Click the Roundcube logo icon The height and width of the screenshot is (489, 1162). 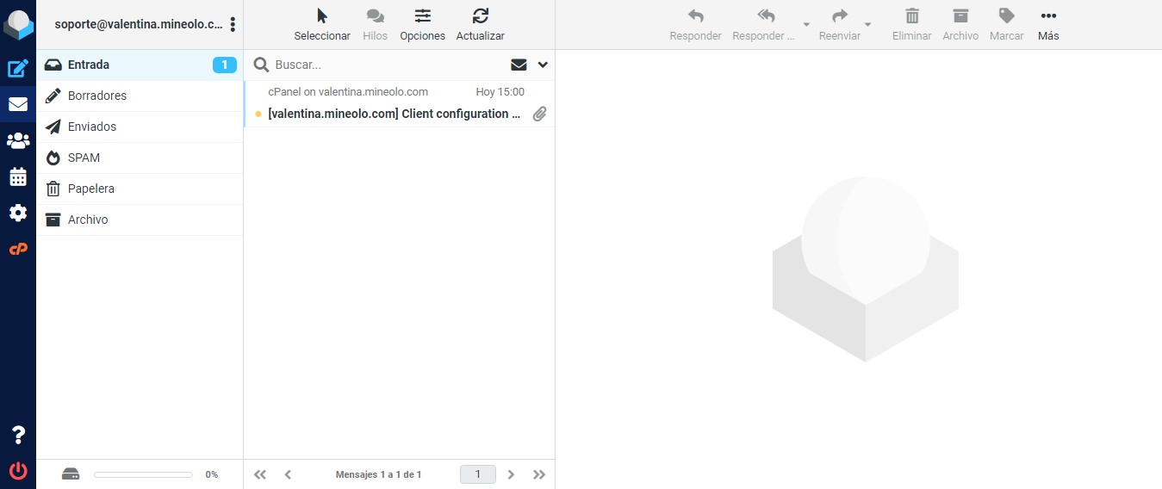point(18,25)
